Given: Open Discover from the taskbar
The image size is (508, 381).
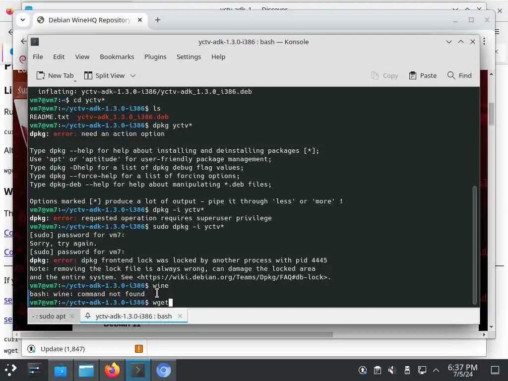Looking at the screenshot, I should (60, 370).
